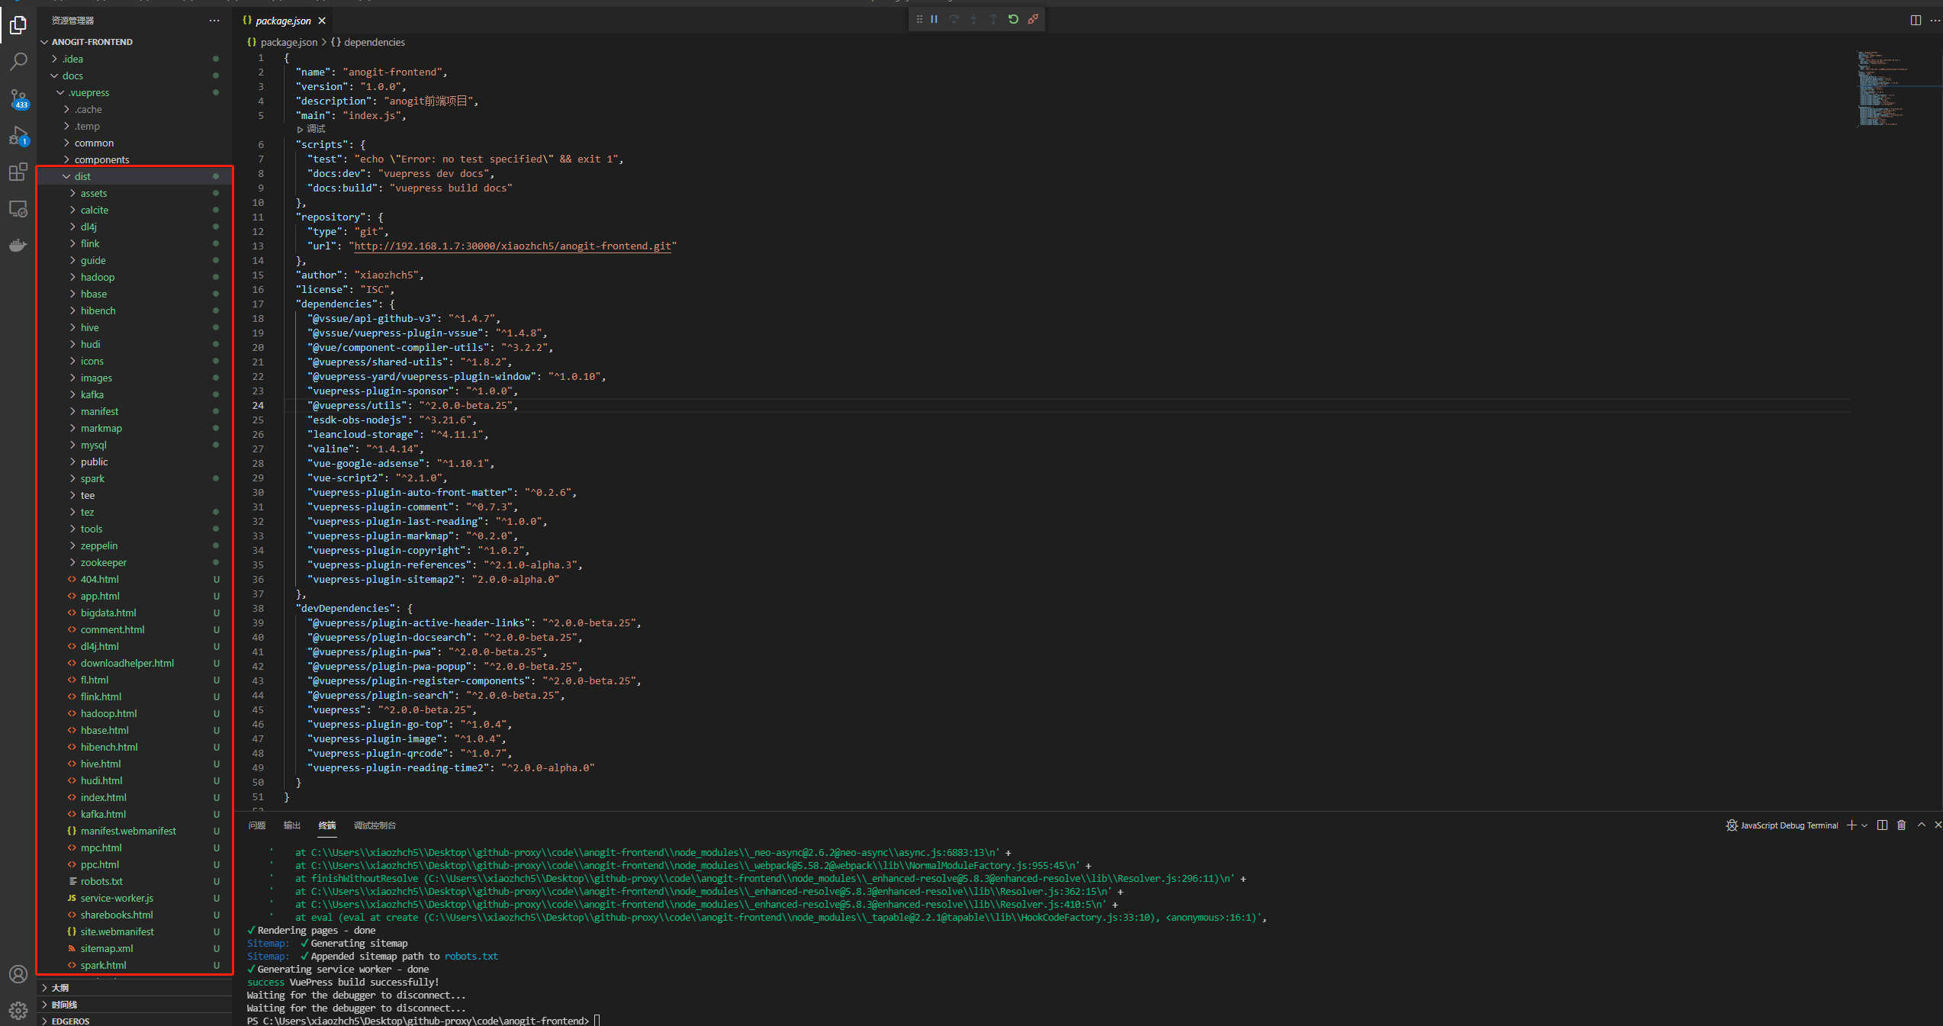
Task: Close the package.json tab
Action: (322, 21)
